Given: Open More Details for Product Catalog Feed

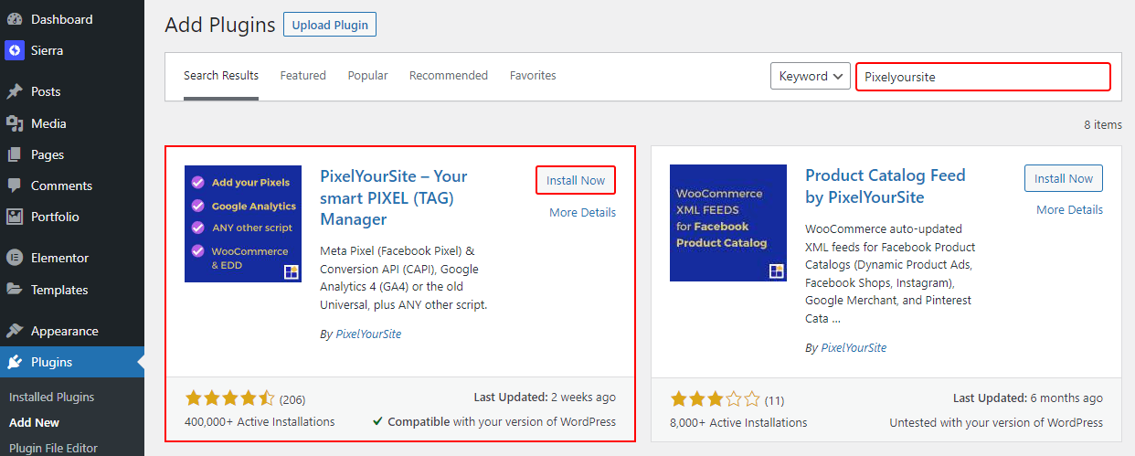Looking at the screenshot, I should point(1069,209).
